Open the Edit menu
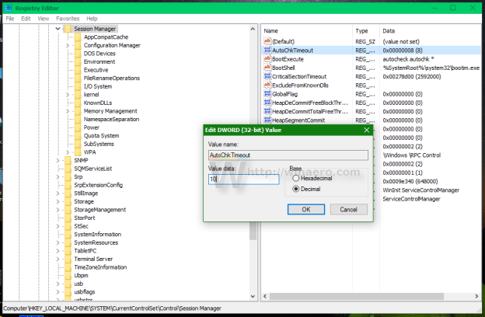 pyautogui.click(x=26, y=19)
